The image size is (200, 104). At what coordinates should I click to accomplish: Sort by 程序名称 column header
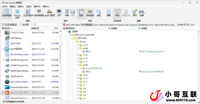[16, 28]
